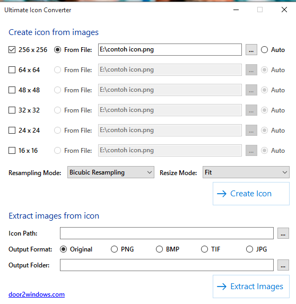This screenshot has width=296, height=304.
Task: Select JPG output format radio
Action: [249, 249]
